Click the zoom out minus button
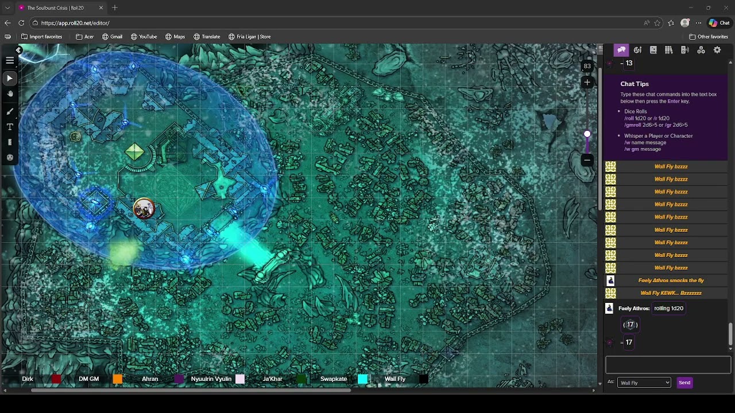735x413 pixels. tap(587, 160)
